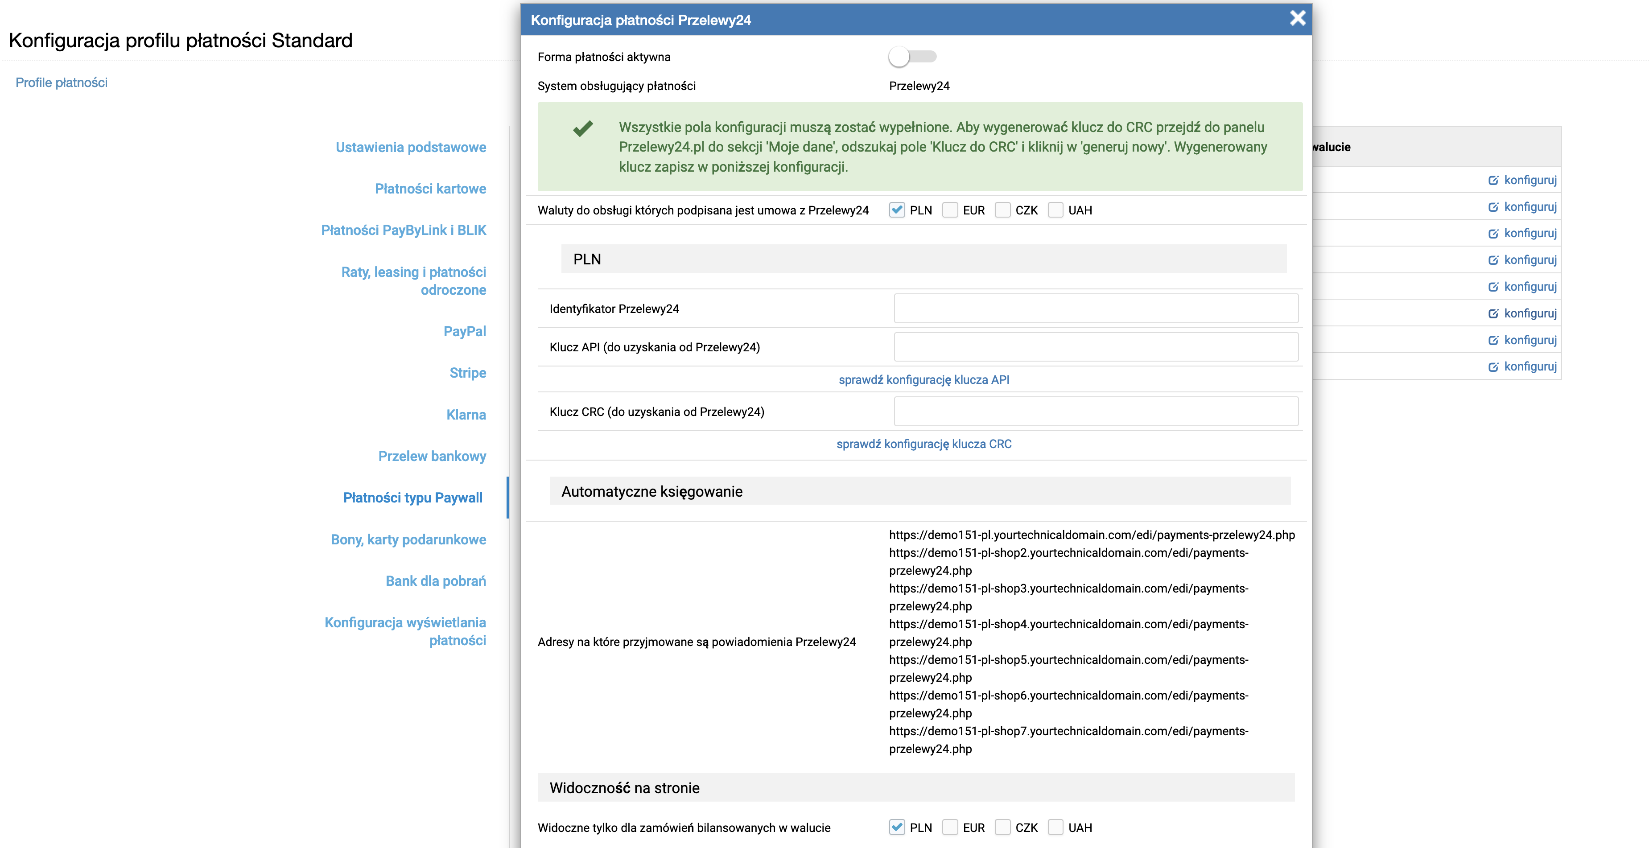
Task: Click the 'PLN' section header
Action: click(x=923, y=259)
